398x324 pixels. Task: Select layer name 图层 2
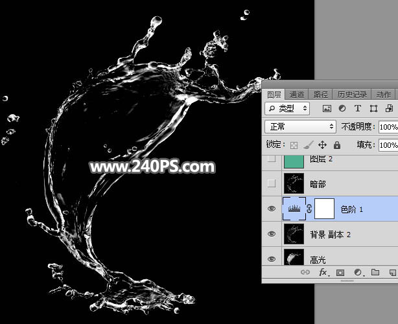point(321,159)
